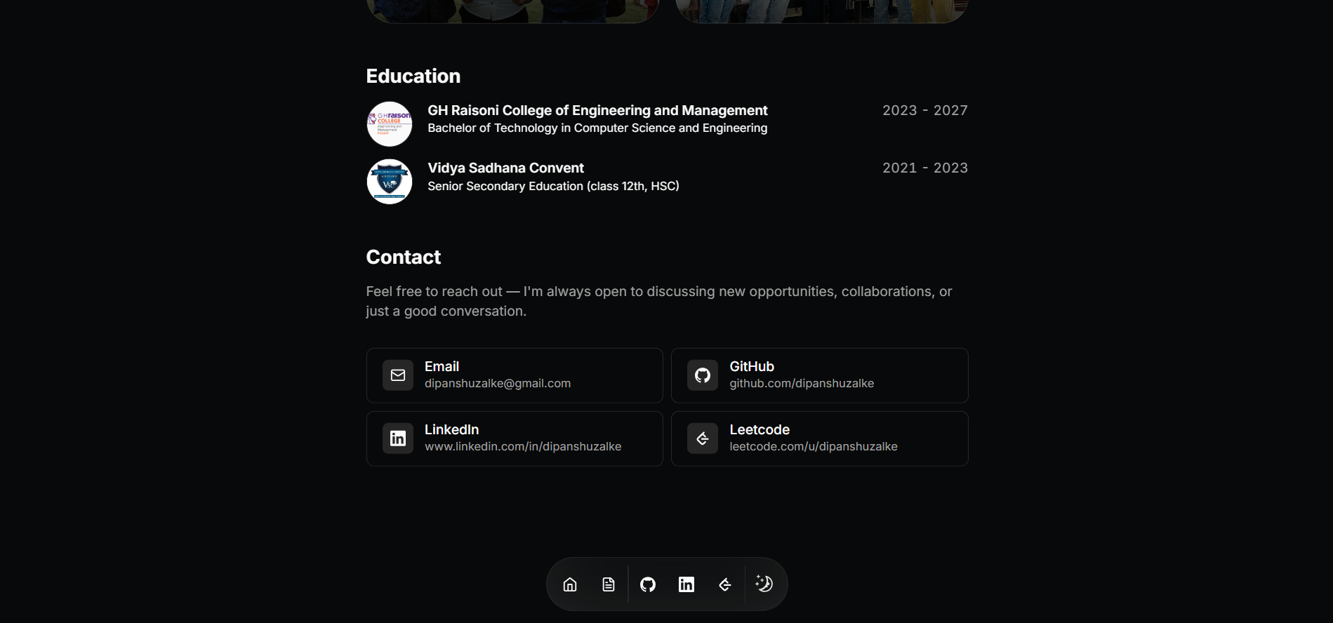This screenshot has width=1333, height=623.
Task: Click GH Raisoni College logo
Action: [x=390, y=124]
